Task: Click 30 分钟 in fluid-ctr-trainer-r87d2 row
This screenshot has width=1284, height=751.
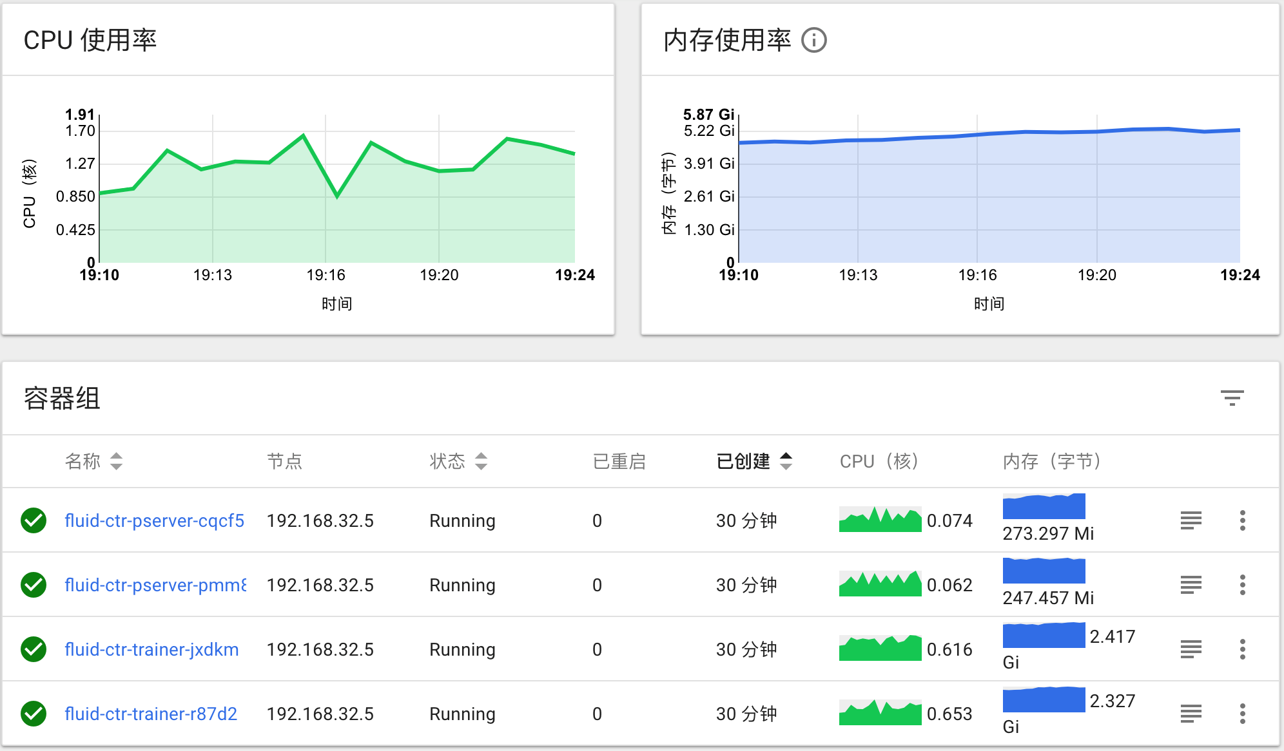Action: (746, 714)
